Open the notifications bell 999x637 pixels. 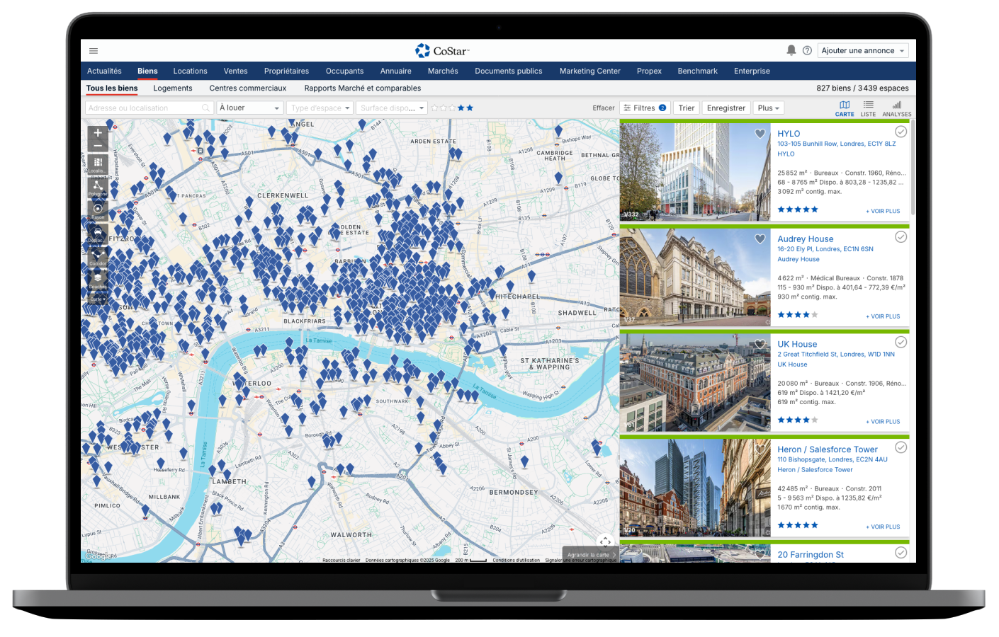point(791,50)
